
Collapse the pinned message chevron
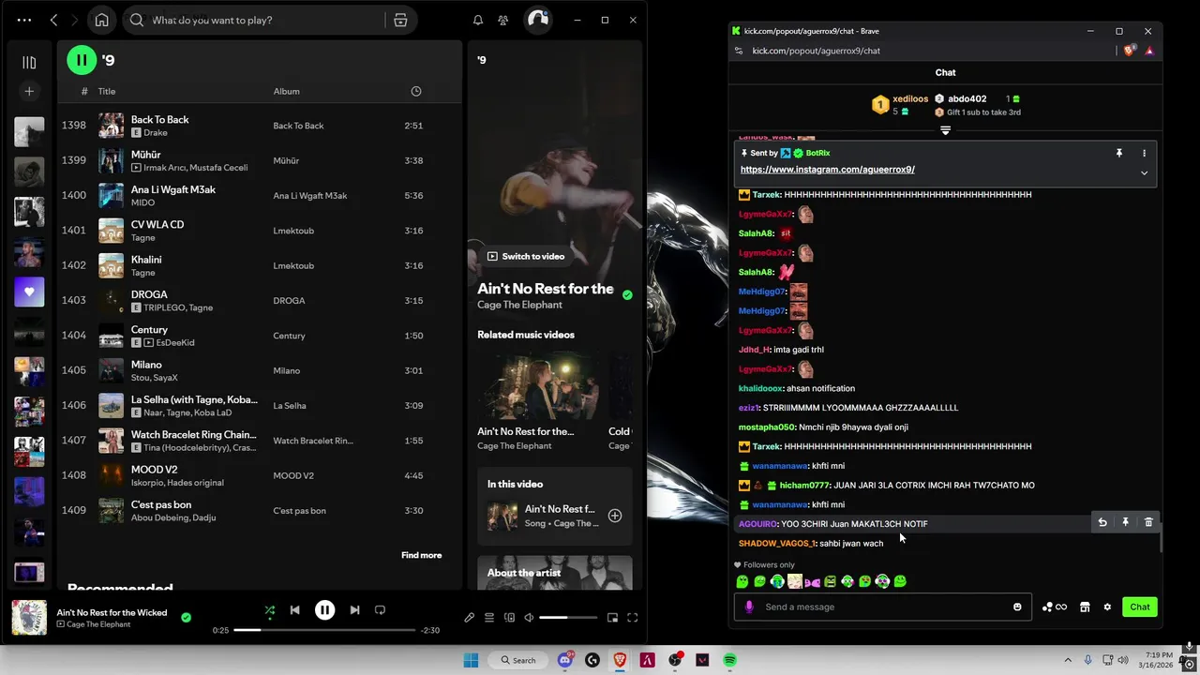click(1144, 172)
